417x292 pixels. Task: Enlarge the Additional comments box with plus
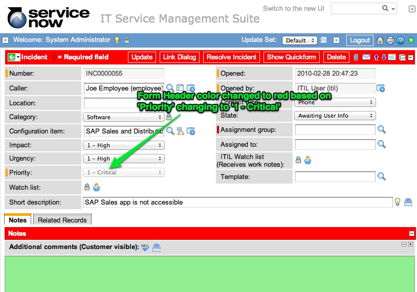tap(410, 244)
